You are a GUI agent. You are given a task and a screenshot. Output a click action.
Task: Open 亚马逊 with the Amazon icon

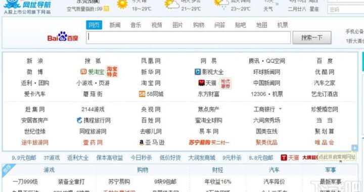tap(152, 142)
